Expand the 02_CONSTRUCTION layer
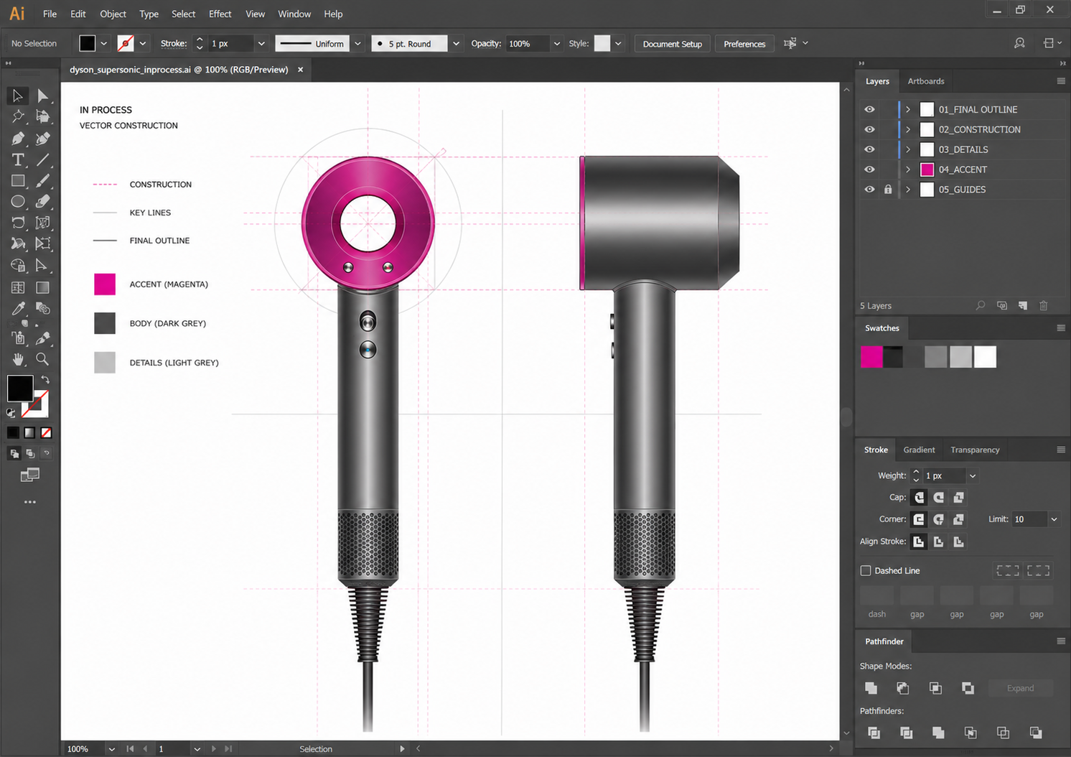1071x757 pixels. 908,129
